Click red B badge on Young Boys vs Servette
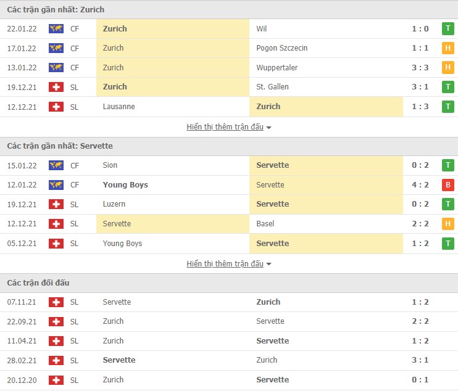The height and width of the screenshot is (391, 458). tap(448, 185)
